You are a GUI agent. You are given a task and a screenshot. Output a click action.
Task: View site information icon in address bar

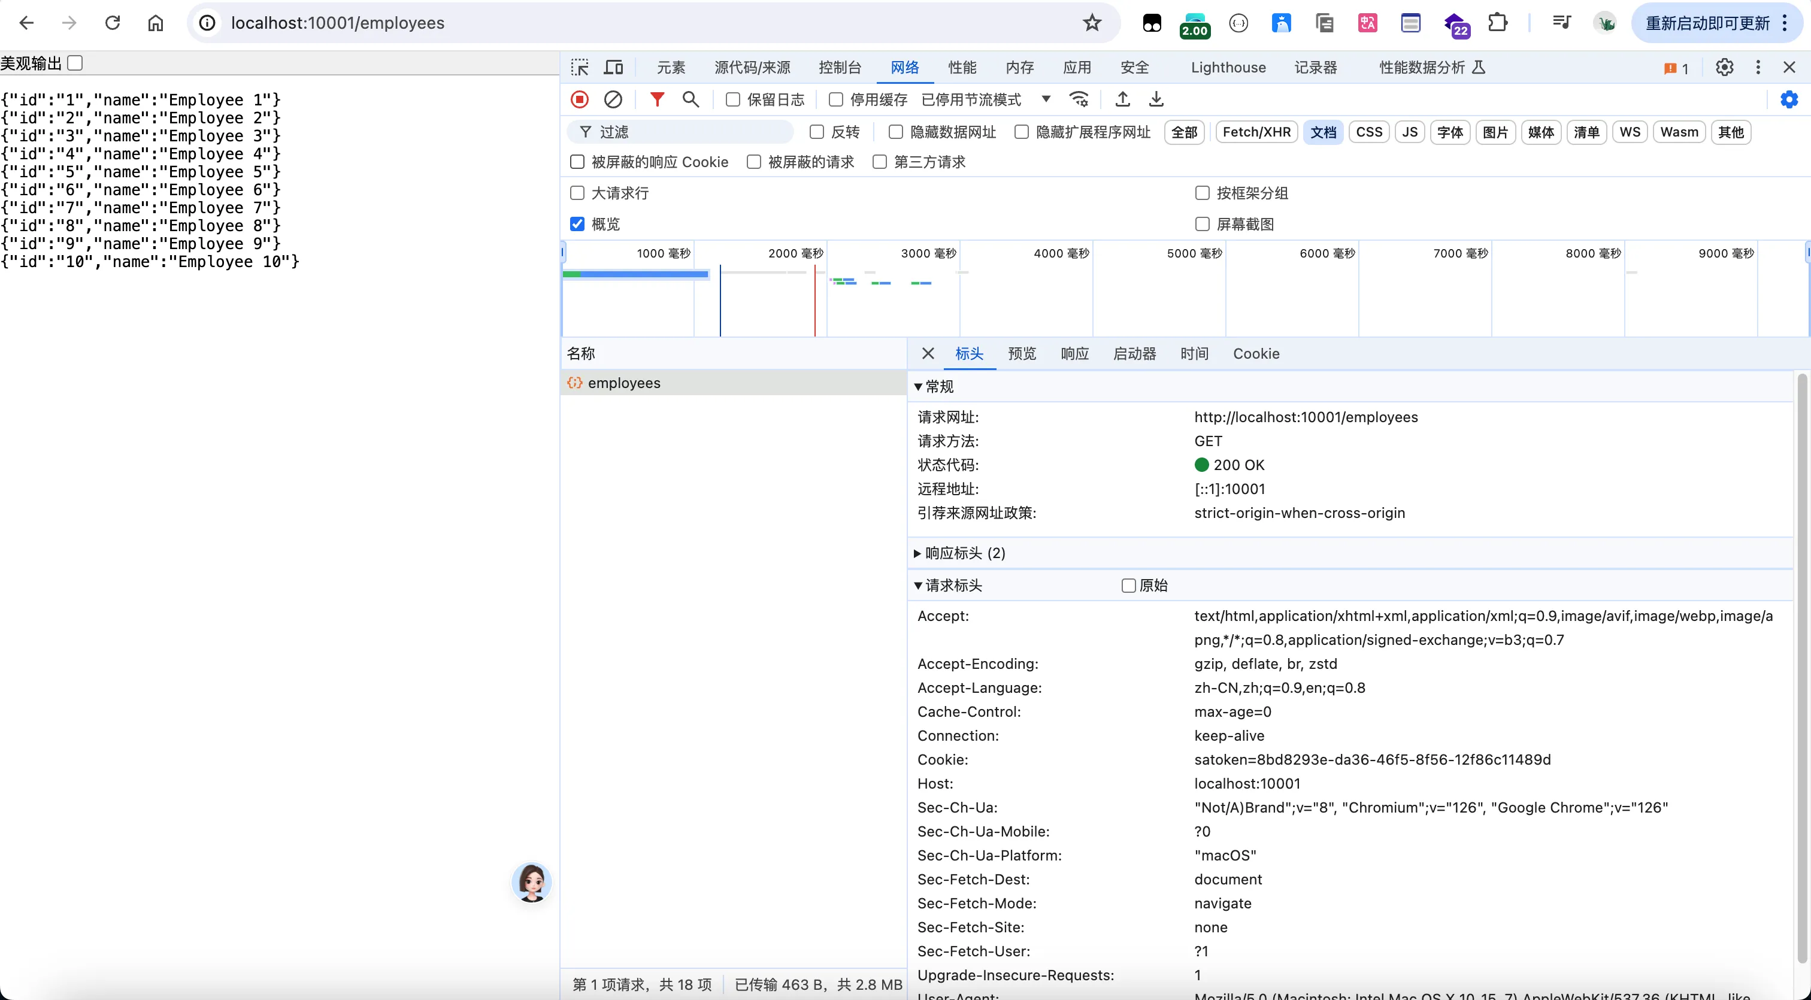[207, 23]
